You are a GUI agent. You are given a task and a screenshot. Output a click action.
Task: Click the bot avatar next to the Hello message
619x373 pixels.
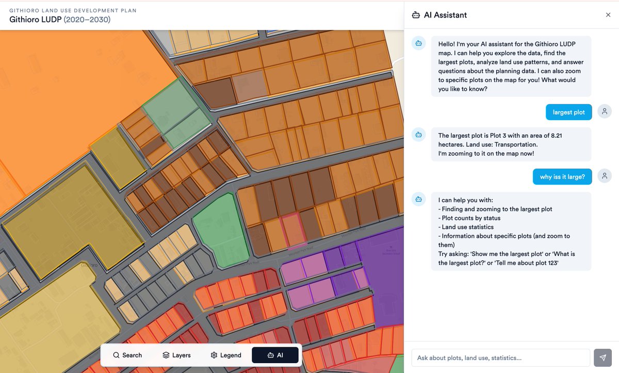click(x=419, y=43)
